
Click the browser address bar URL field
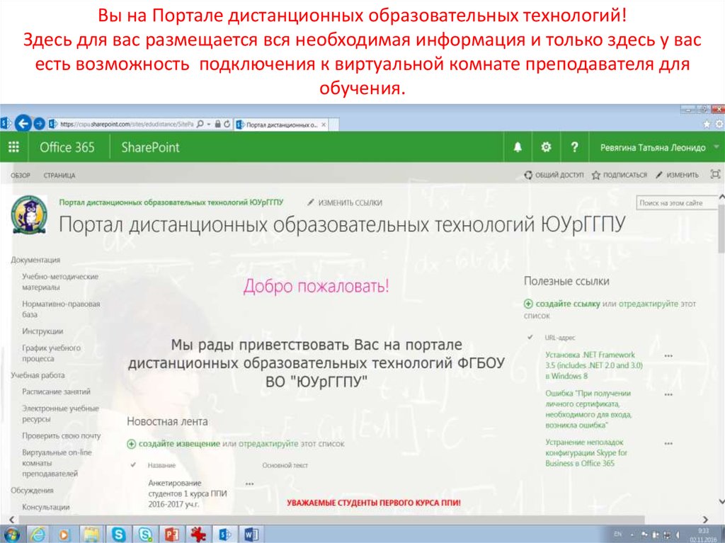tap(126, 124)
